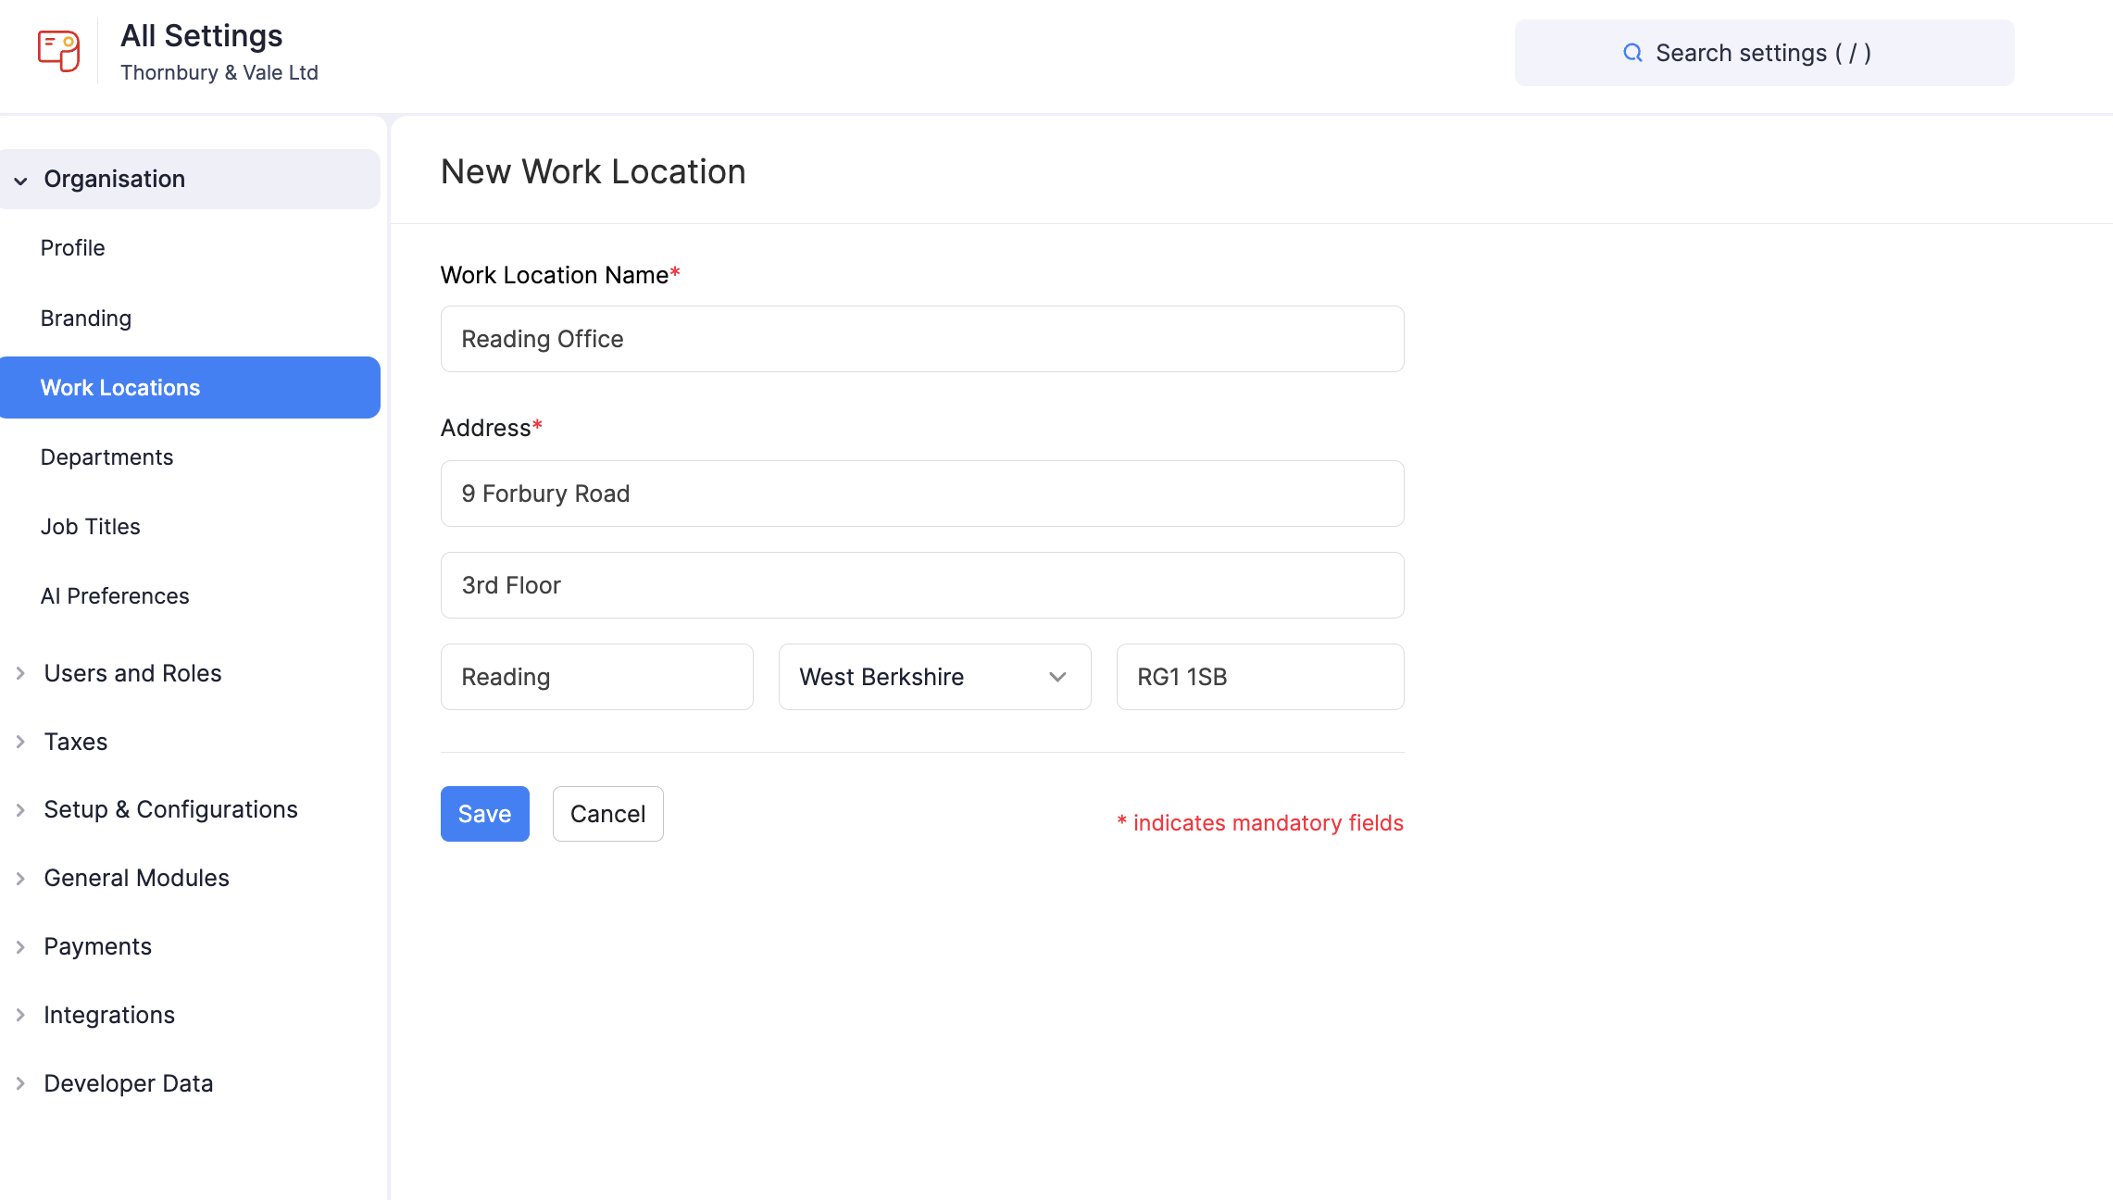
Task: Click the app logo icon
Action: click(58, 50)
